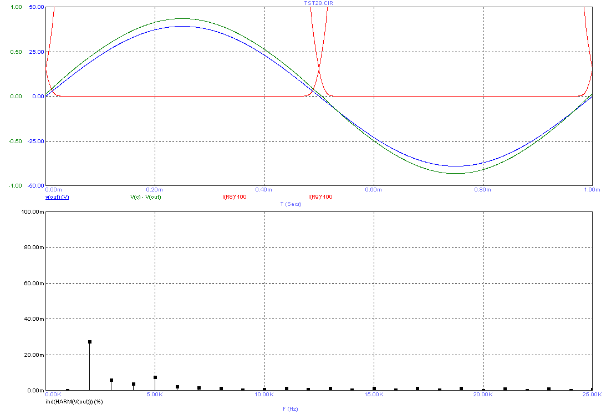Click the harmonic data marker at 15.00K
Viewport: 606px width, 414px height.
click(374, 388)
